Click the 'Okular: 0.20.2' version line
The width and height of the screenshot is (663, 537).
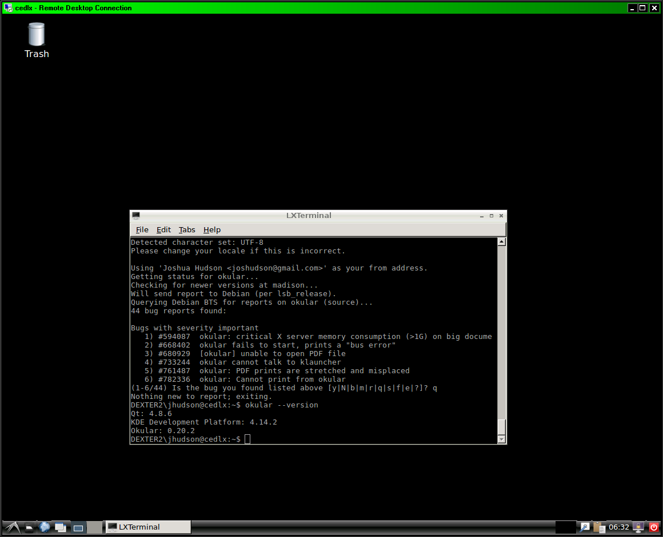point(163,431)
